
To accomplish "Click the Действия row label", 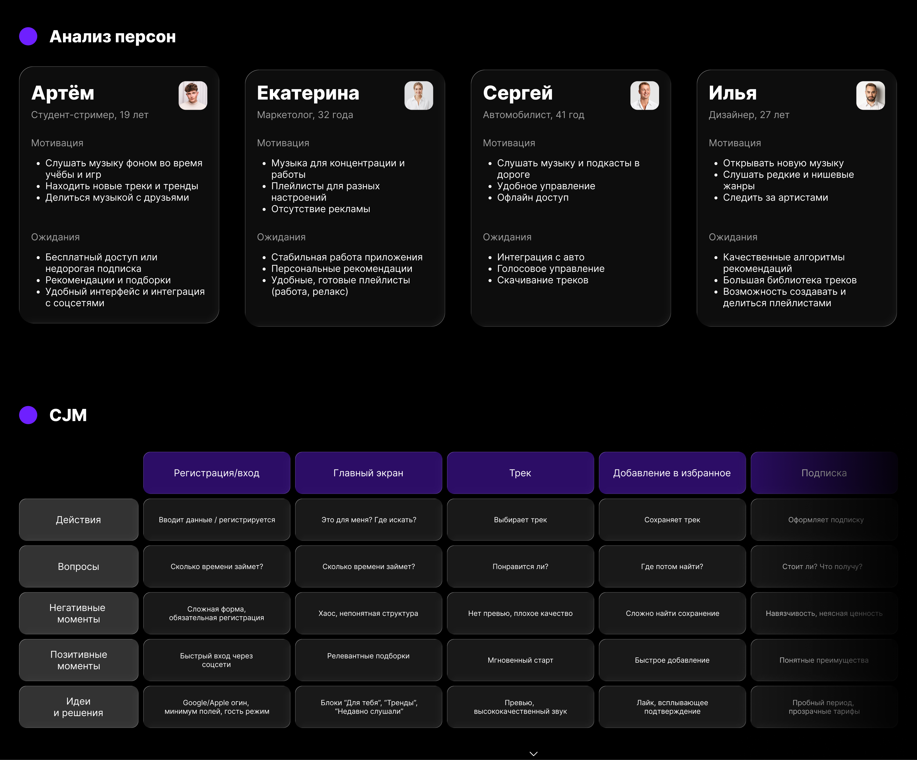I will 79,520.
